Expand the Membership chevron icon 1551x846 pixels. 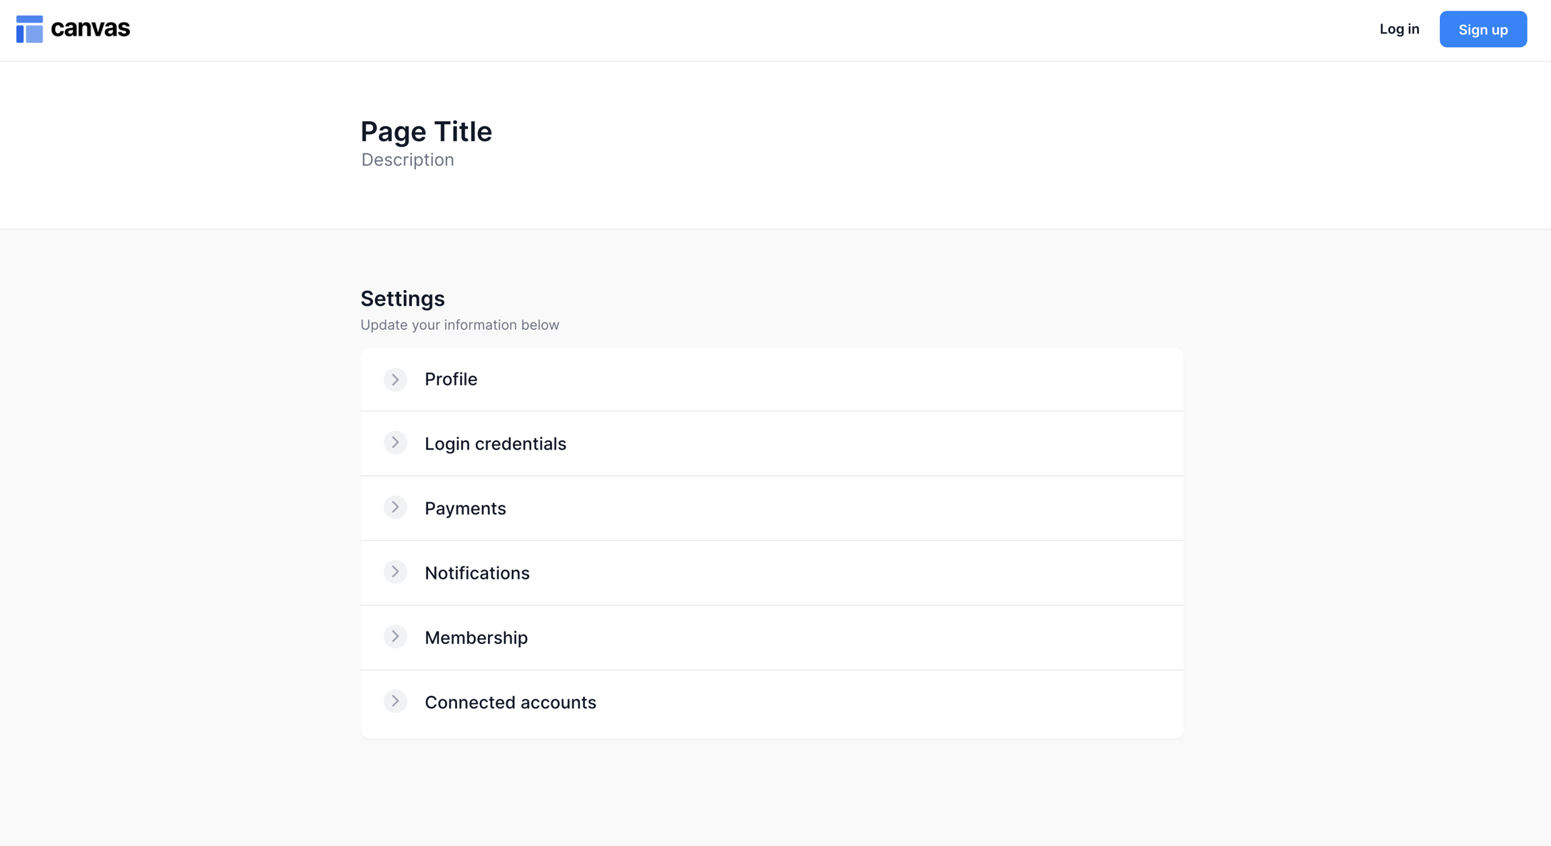coord(395,637)
